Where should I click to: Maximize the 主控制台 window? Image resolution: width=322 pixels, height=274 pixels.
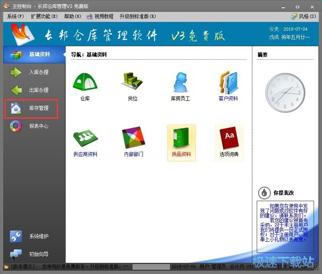click(x=297, y=7)
